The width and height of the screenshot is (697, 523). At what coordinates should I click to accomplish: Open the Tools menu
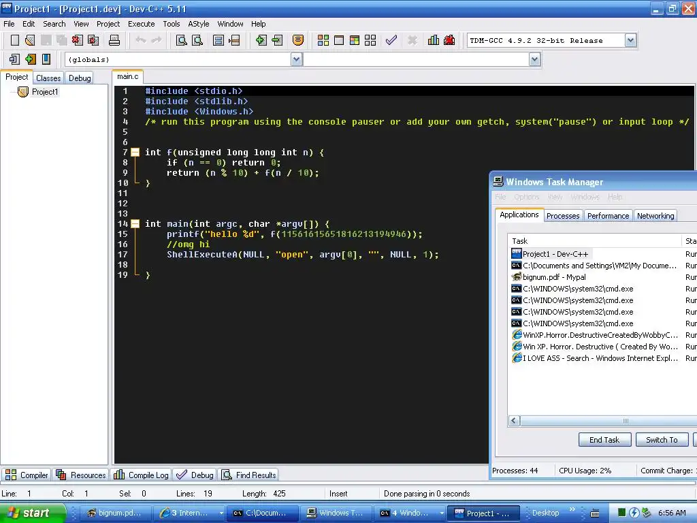tap(171, 24)
